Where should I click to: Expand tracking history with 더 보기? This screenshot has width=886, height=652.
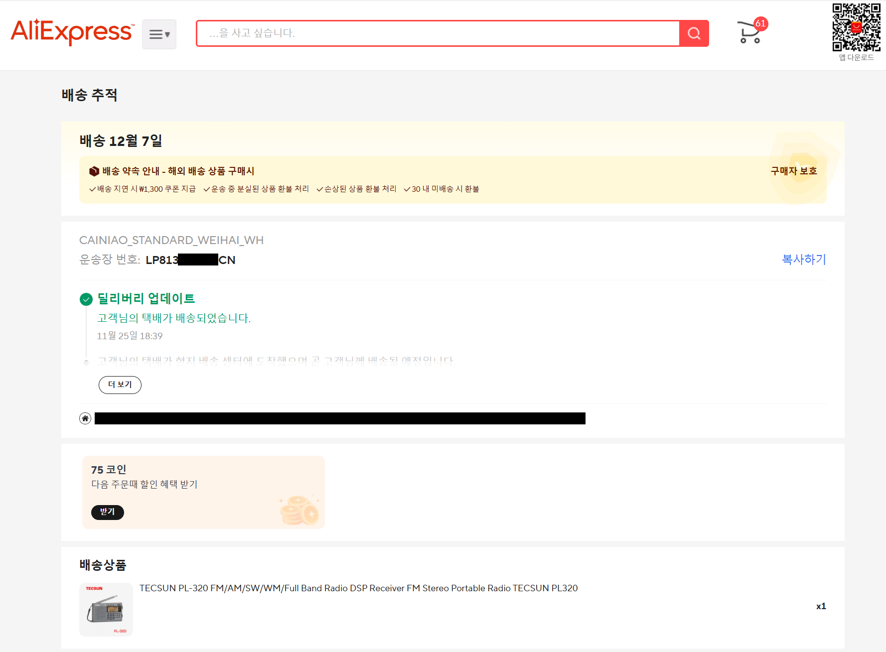(x=120, y=385)
